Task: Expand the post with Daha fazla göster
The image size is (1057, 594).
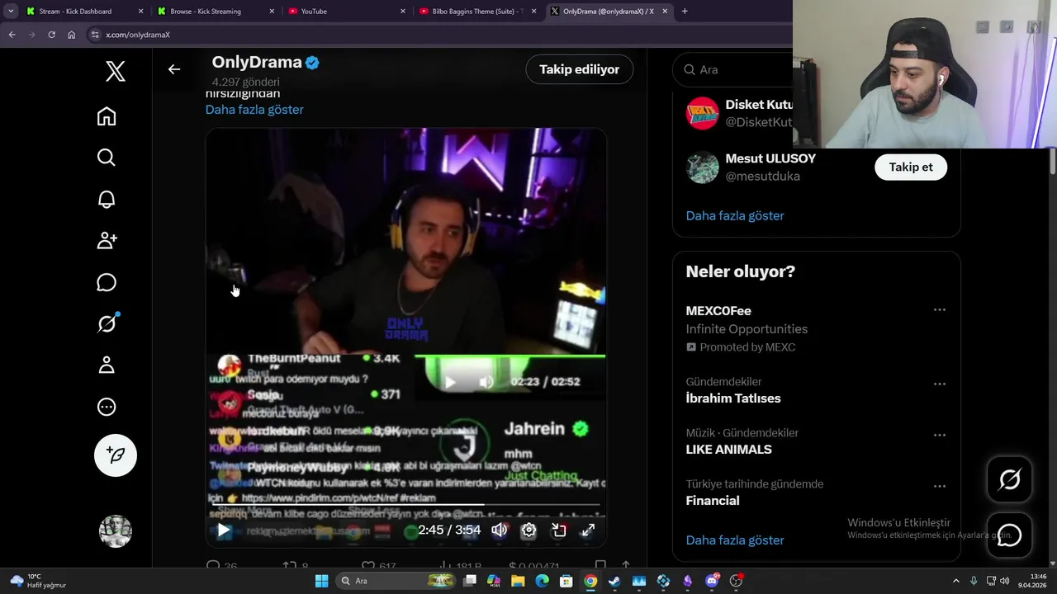Action: (254, 110)
